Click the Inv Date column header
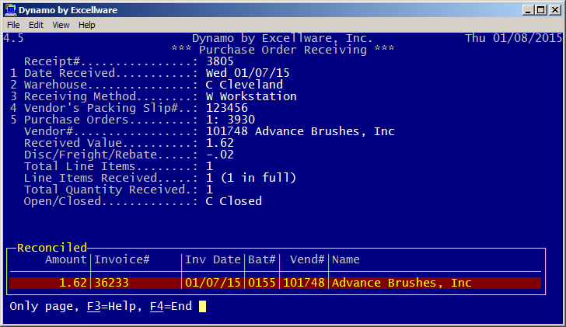This screenshot has height=327, width=566. (213, 259)
